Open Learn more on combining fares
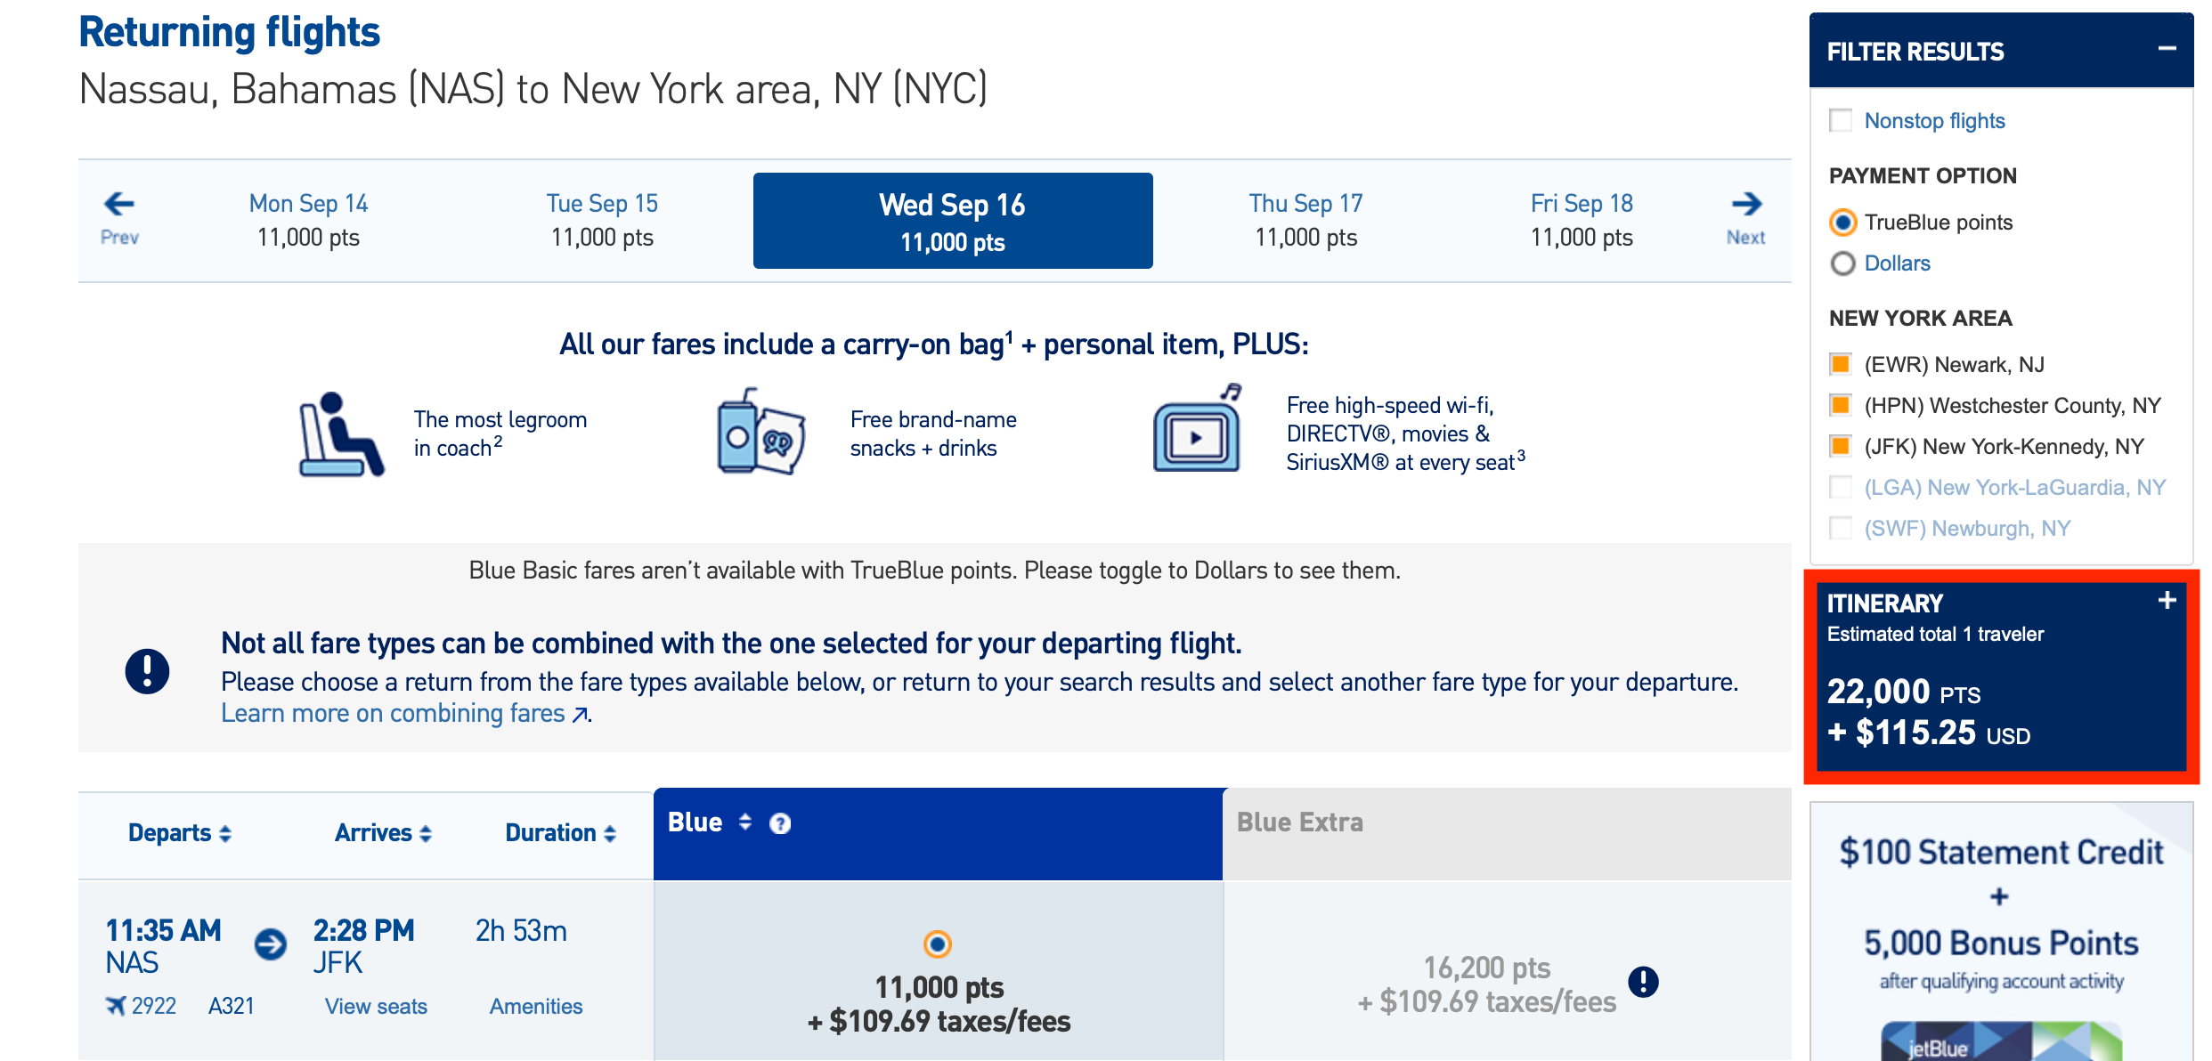Image resolution: width=2212 pixels, height=1061 pixels. pos(405,712)
